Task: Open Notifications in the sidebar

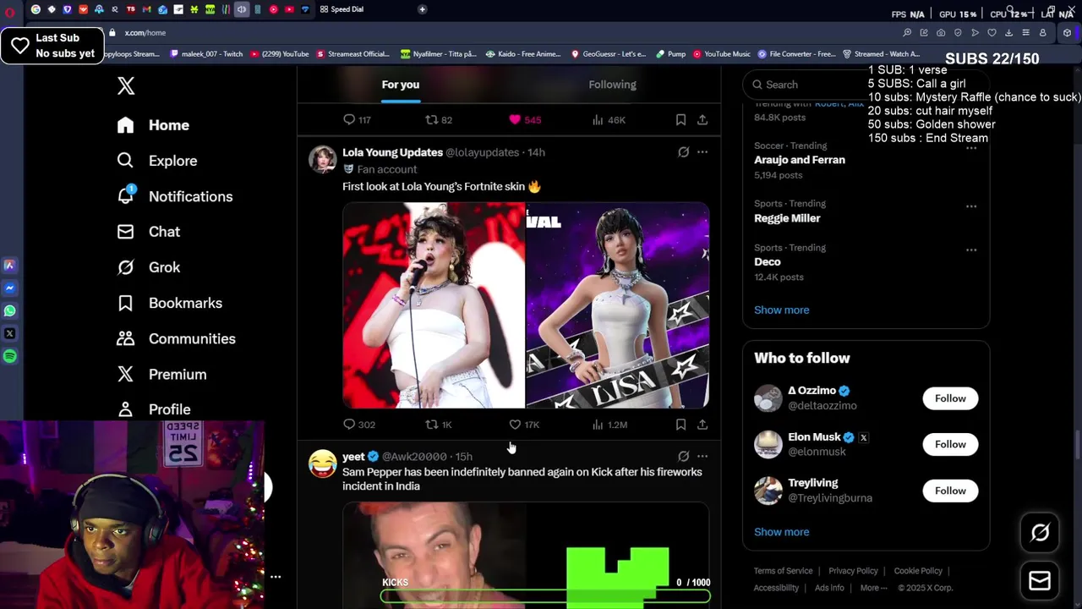Action: [174, 196]
